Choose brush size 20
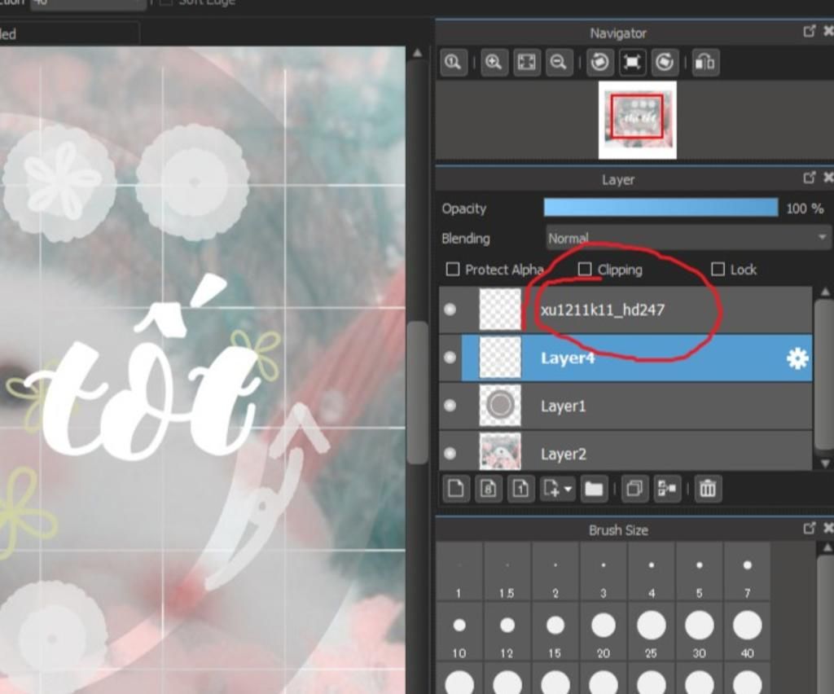834x694 pixels. click(x=604, y=632)
